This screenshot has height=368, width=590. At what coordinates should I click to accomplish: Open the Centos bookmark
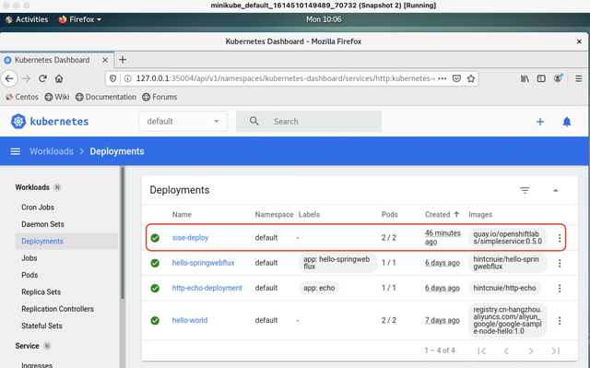22,97
